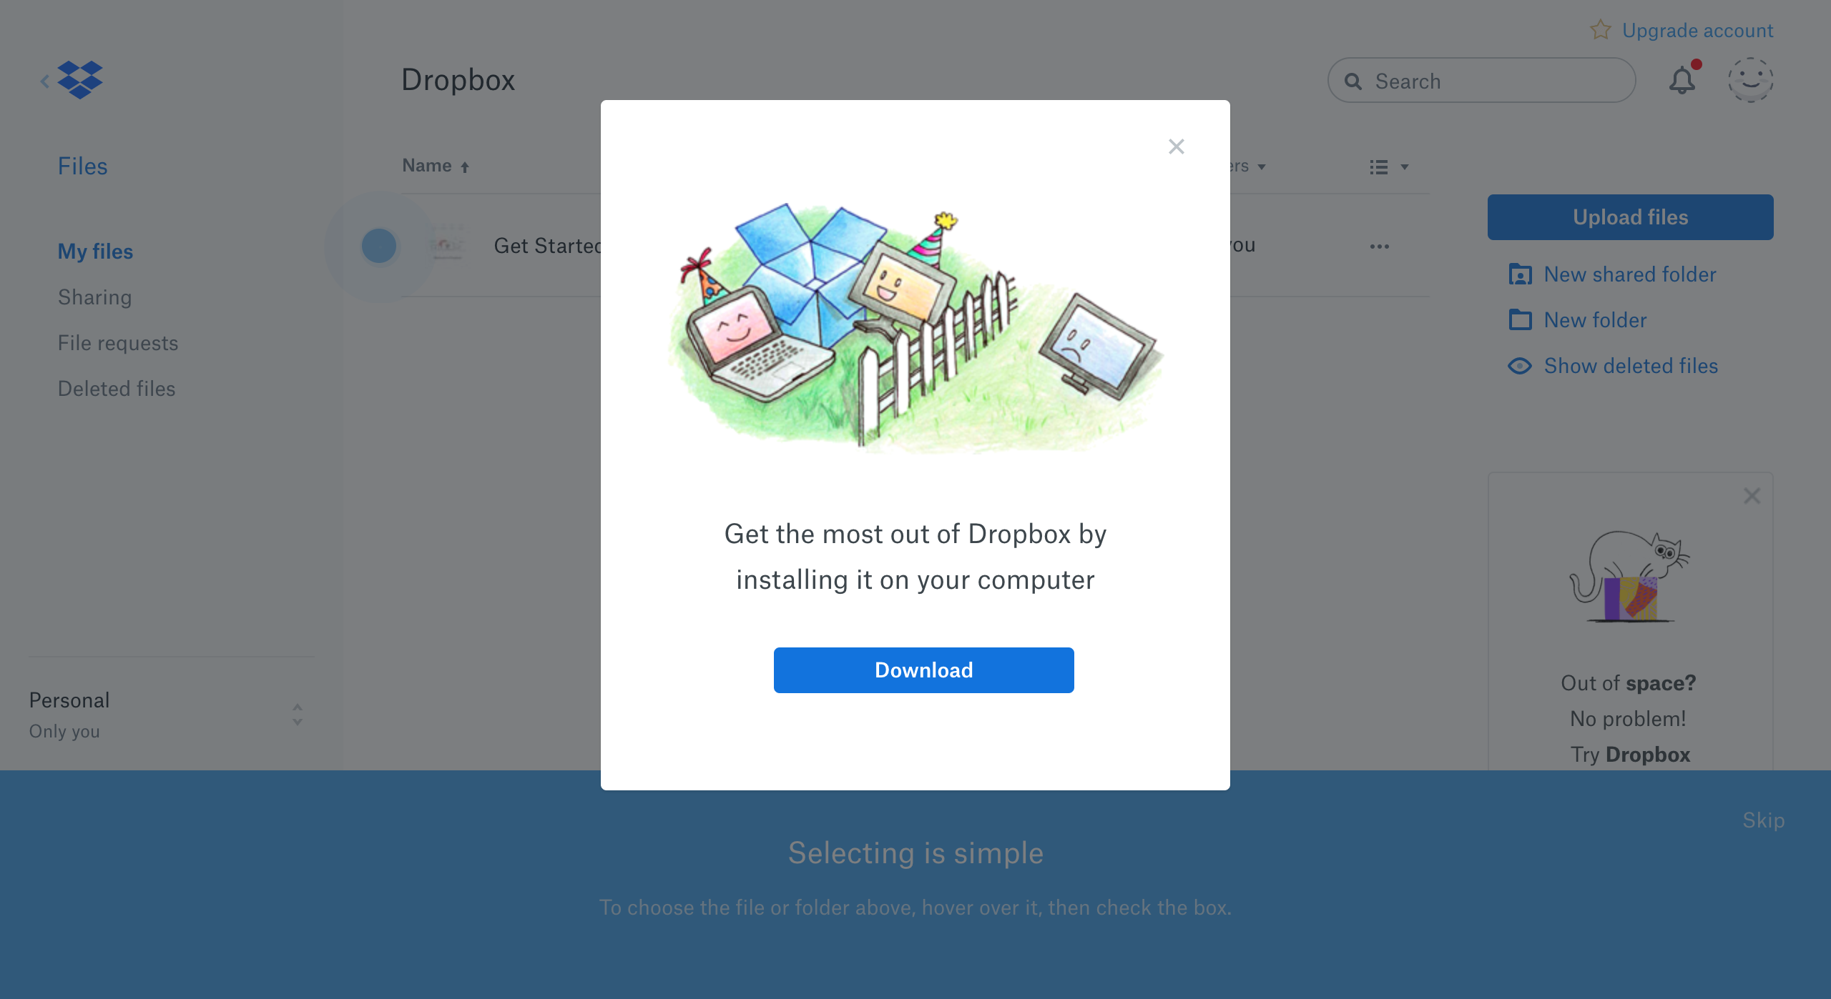Show deleted files via eye icon
The width and height of the screenshot is (1831, 999).
click(x=1520, y=366)
